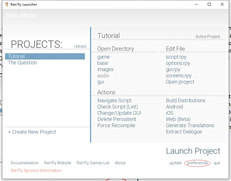Select The Question project
The width and height of the screenshot is (231, 181).
[23, 62]
